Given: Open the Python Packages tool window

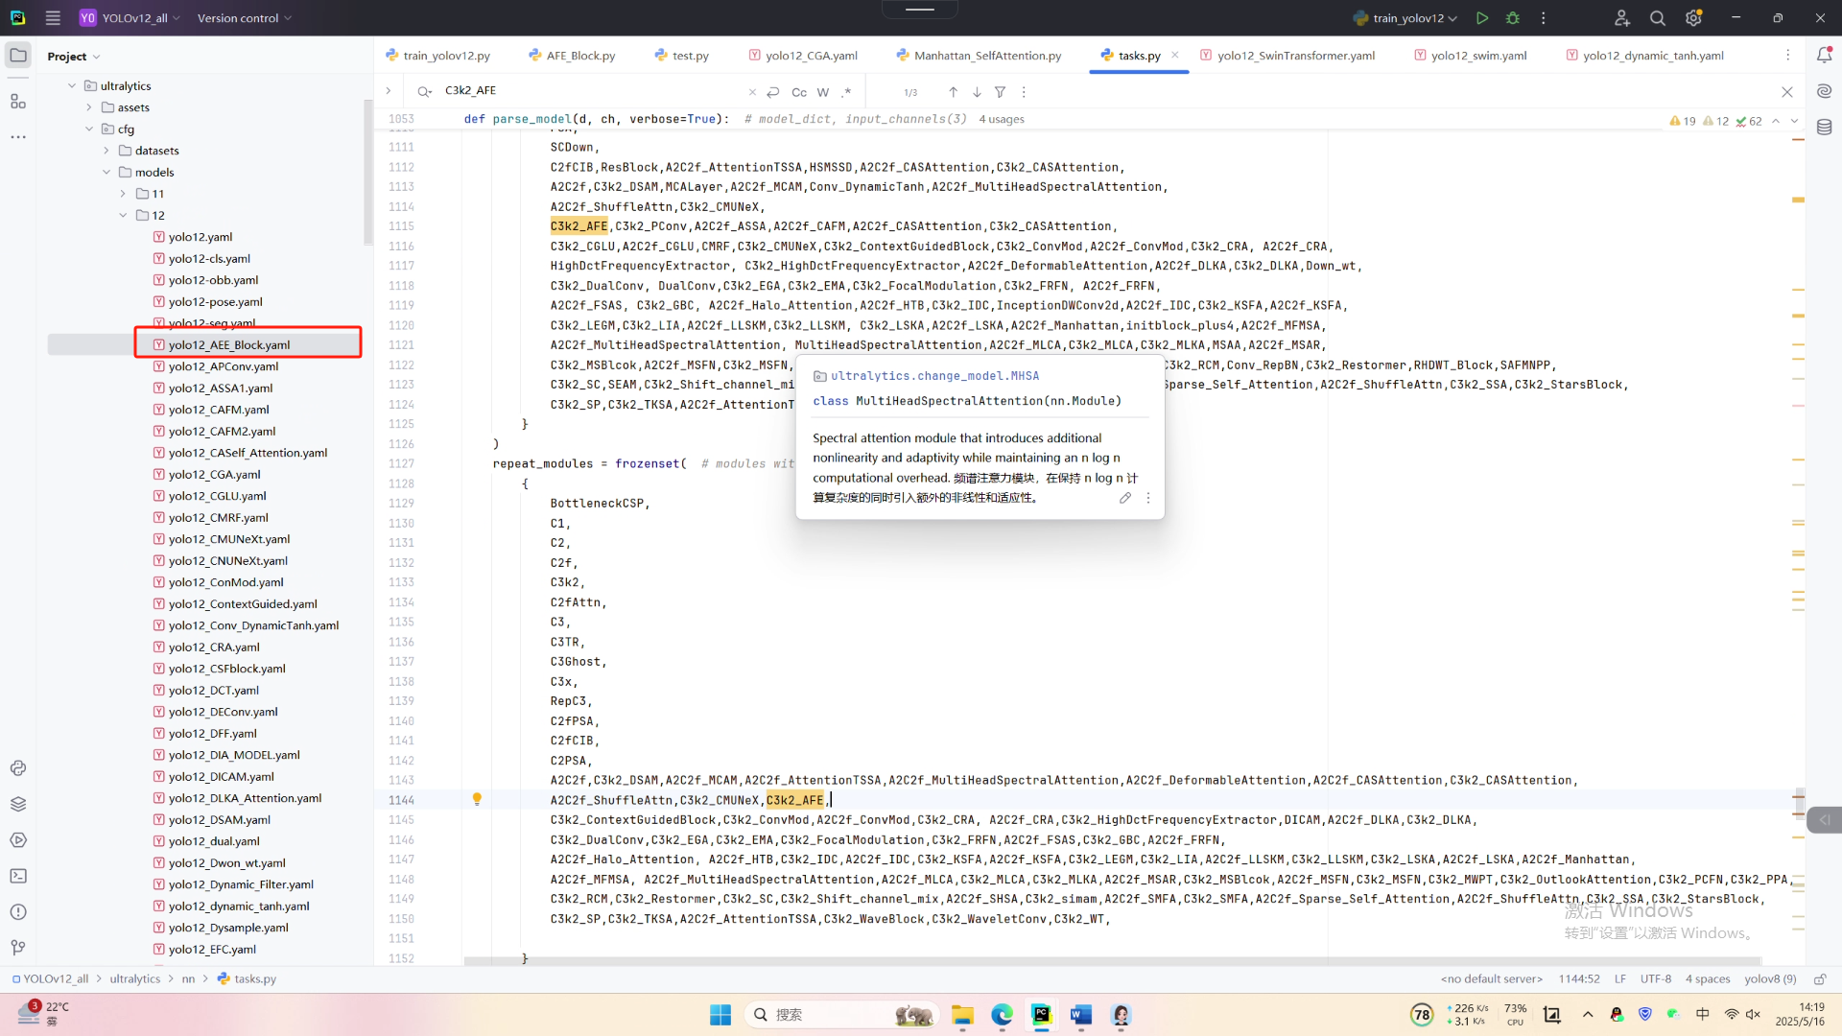Looking at the screenshot, I should tap(18, 804).
